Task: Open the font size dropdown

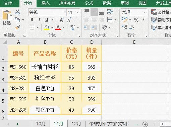Action: coord(77,12)
